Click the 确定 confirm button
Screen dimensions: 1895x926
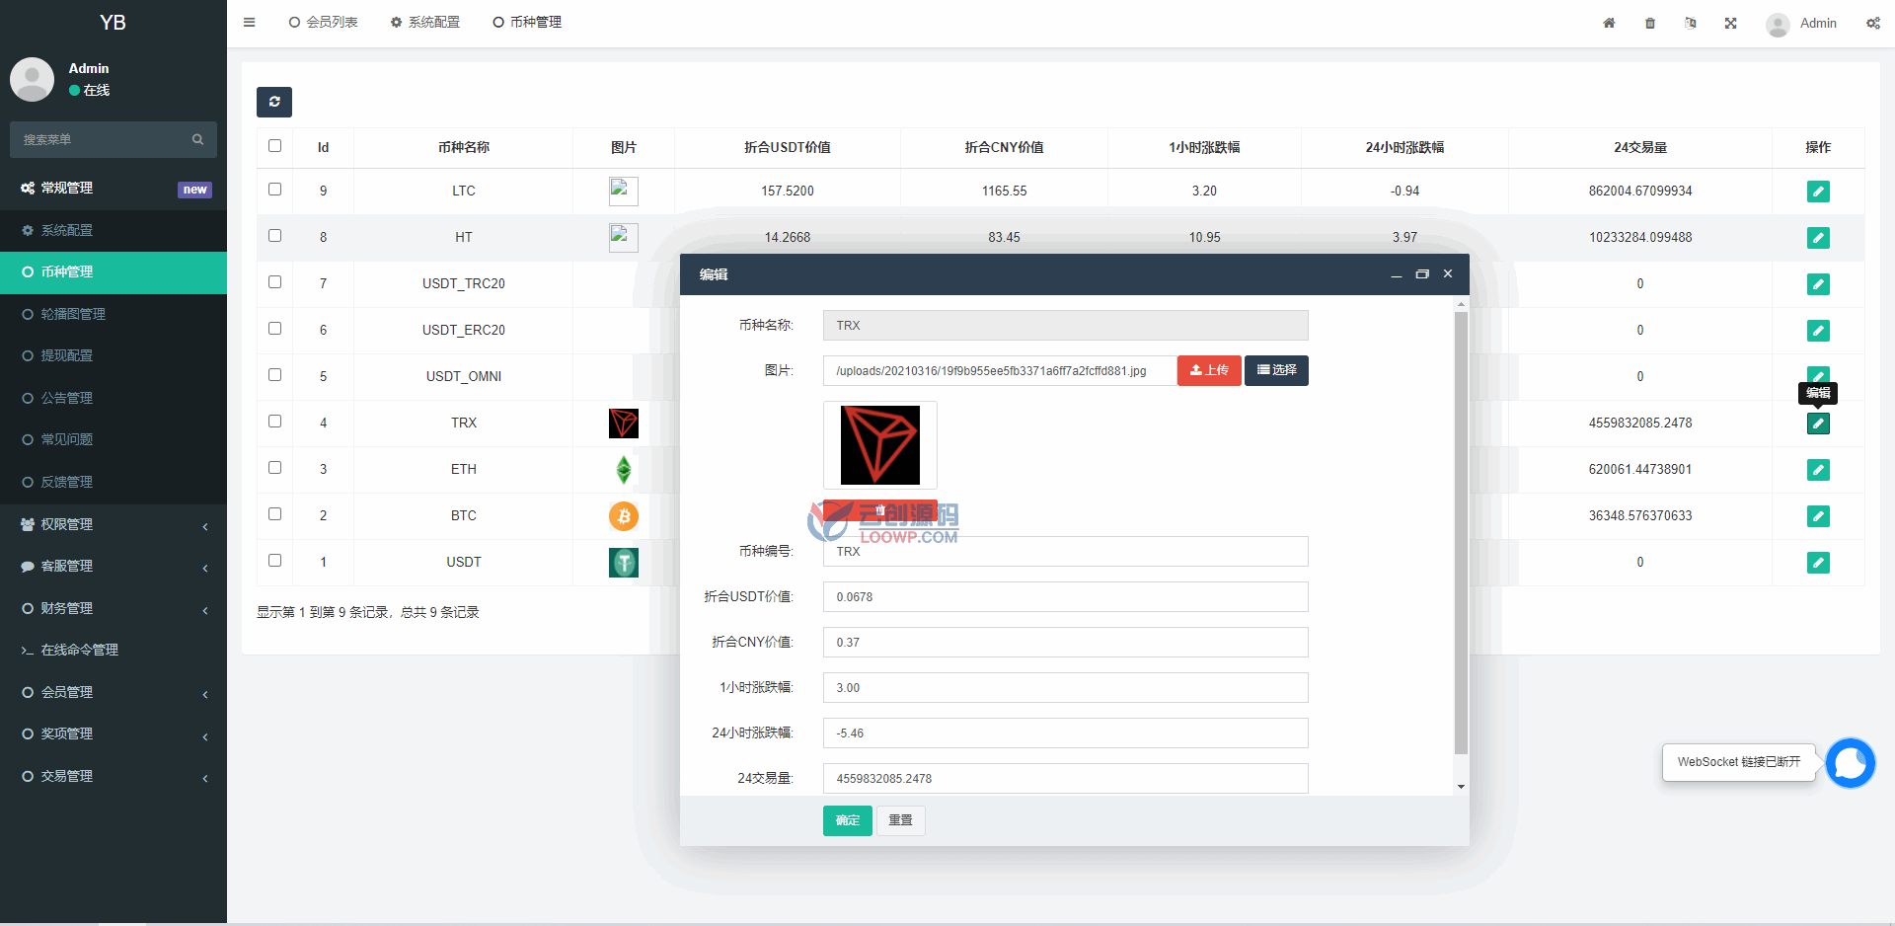[848, 820]
